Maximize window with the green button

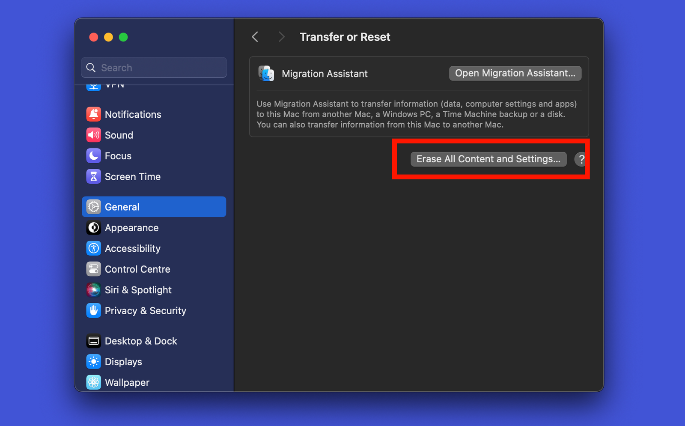(x=123, y=37)
